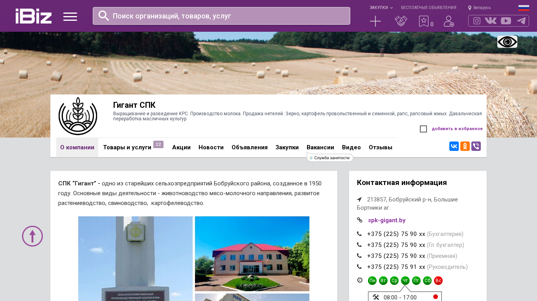The image size is (537, 301).
Task: Click phone icon for Бухгалтерия number
Action: [359, 234]
